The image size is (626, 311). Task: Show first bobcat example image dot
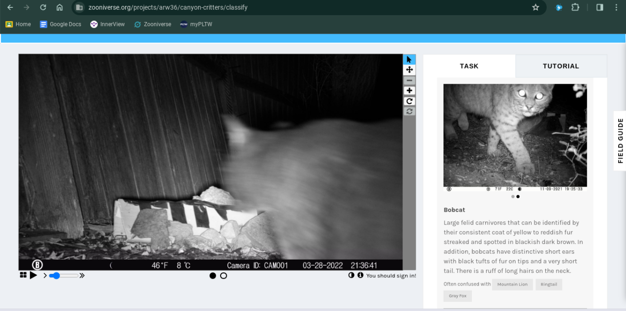coord(513,197)
